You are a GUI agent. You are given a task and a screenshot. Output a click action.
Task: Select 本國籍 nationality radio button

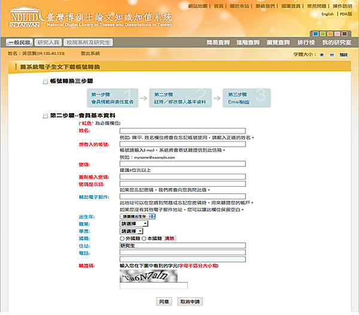144,238
